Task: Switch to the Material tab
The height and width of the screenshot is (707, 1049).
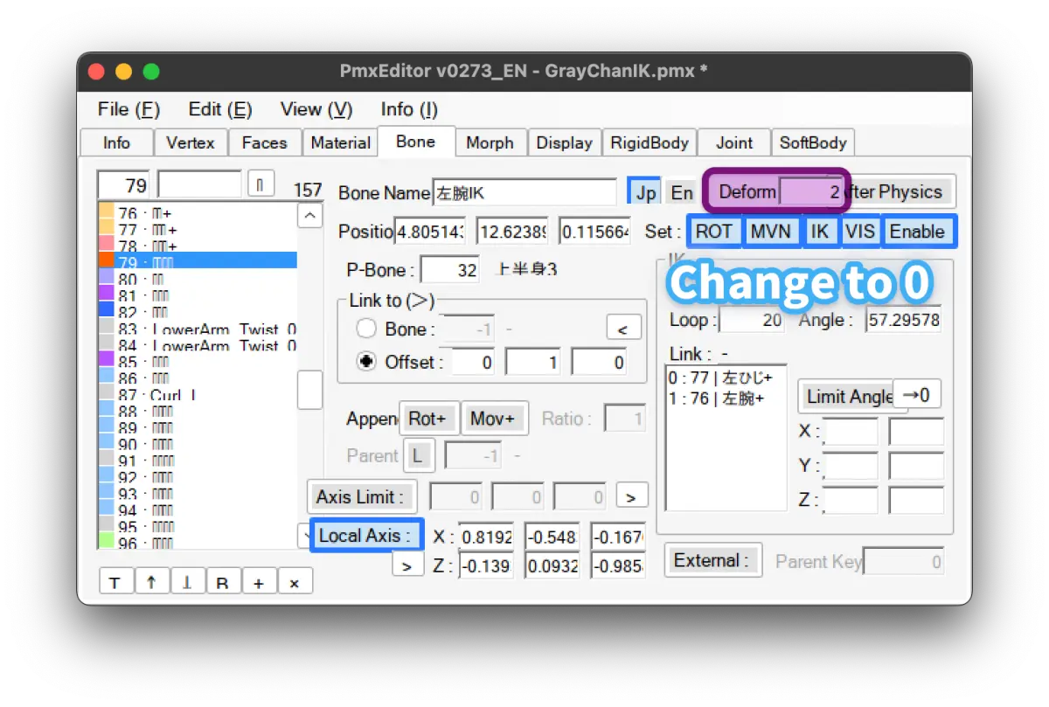Action: (340, 142)
